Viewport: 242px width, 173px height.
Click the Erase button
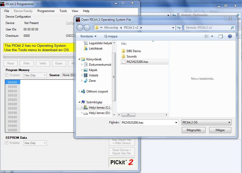click(x=59, y=63)
